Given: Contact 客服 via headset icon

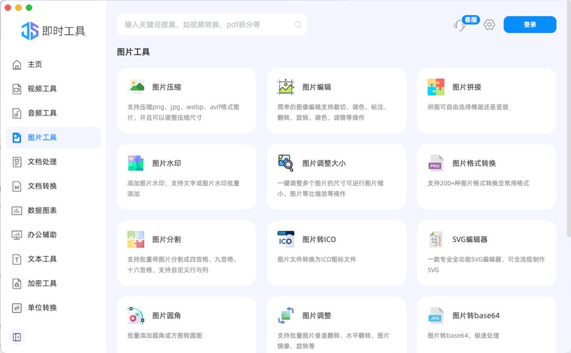Looking at the screenshot, I should (460, 25).
